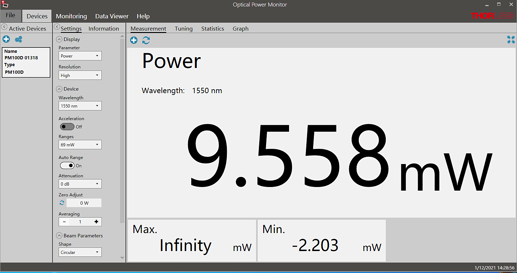The width and height of the screenshot is (517, 273).
Task: Collapse the Active Devices panel arrow
Action: pos(4,27)
